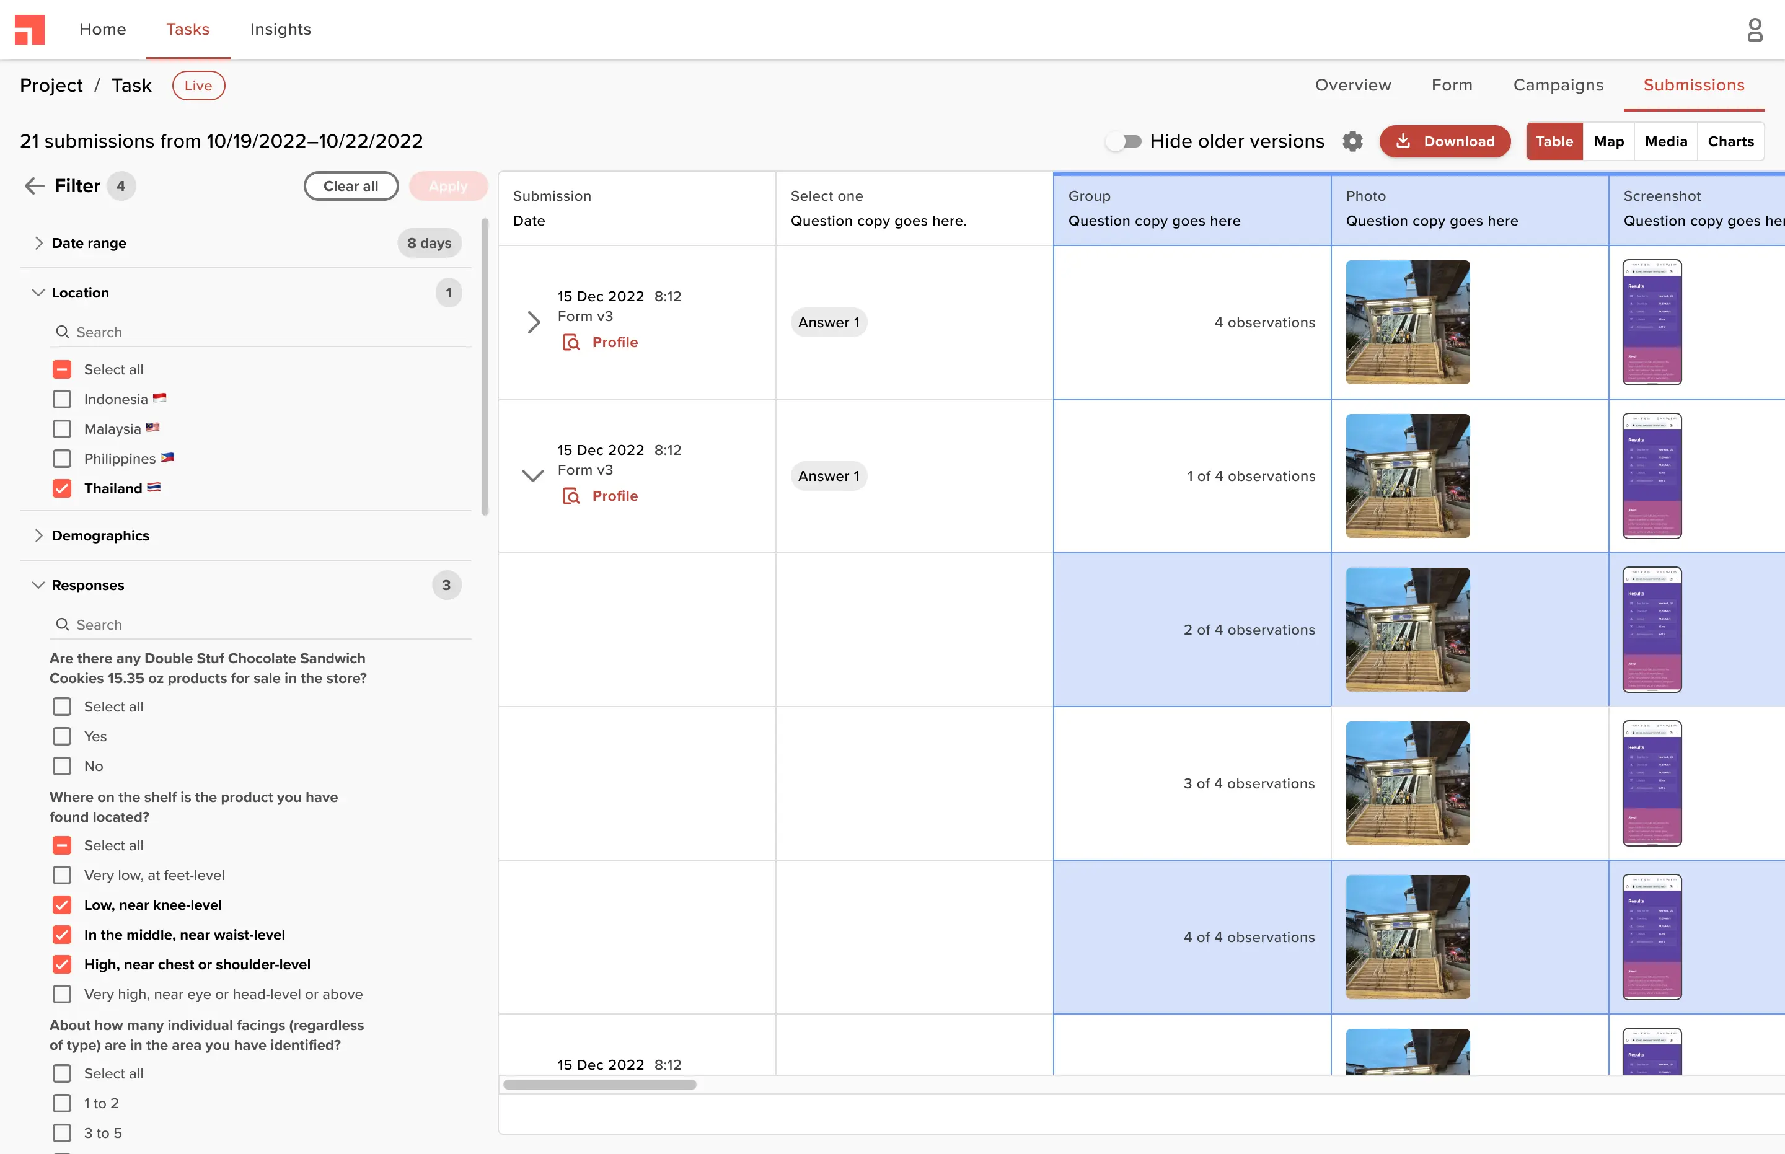The width and height of the screenshot is (1785, 1154).
Task: Collapse the second submission row
Action: point(533,475)
